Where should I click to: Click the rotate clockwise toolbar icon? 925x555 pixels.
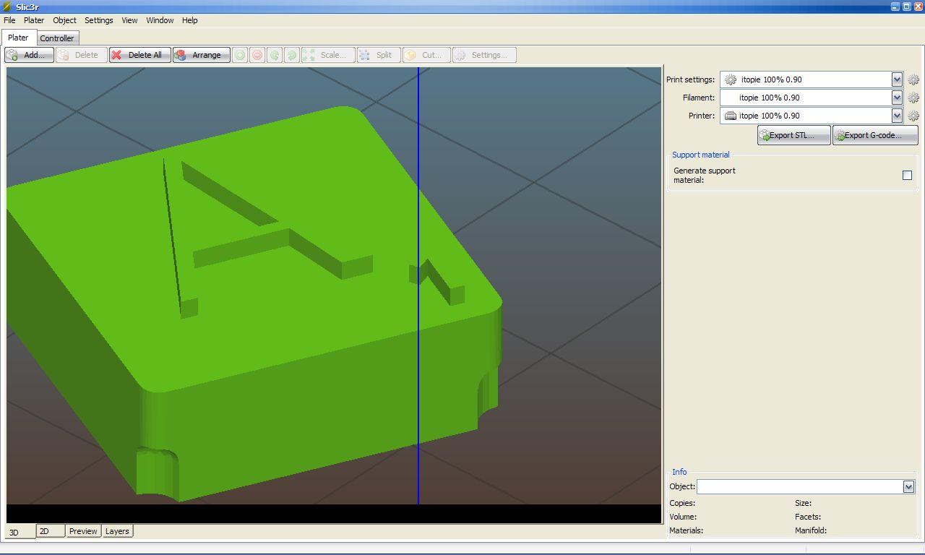292,55
